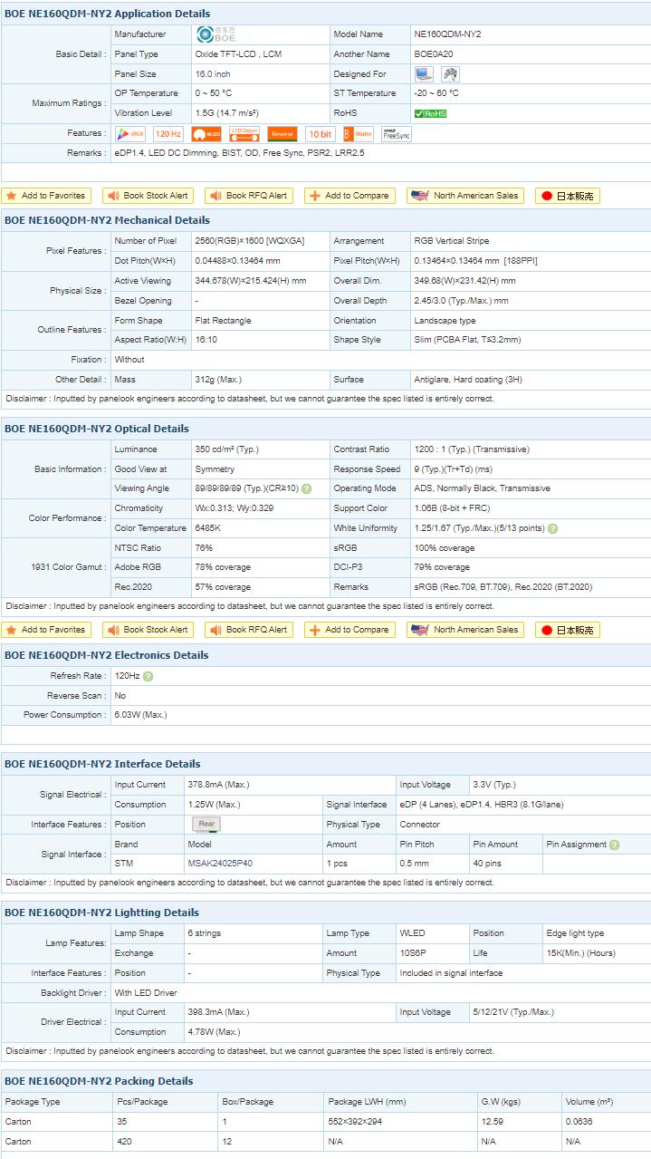
Task: Click the Panel Type value Oxide TFT-LCD , LCM
Action: (x=238, y=54)
